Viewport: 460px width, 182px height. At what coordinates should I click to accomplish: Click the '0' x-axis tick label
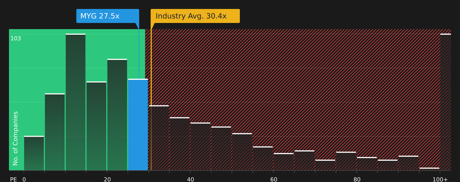[x=24, y=179]
